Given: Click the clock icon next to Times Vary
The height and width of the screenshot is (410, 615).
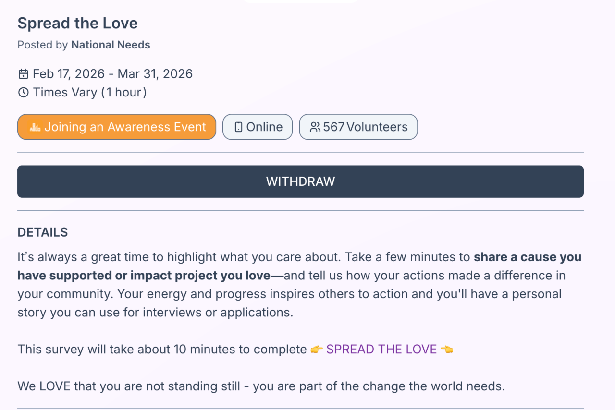Looking at the screenshot, I should [23, 92].
